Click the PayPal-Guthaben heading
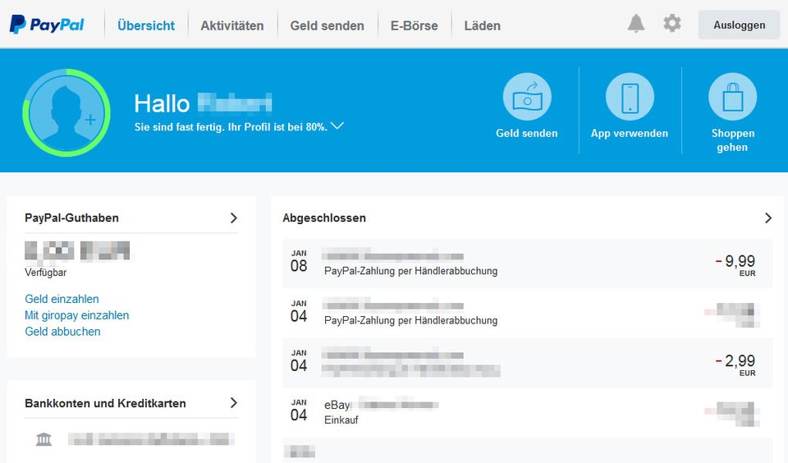The image size is (788, 463). (72, 218)
